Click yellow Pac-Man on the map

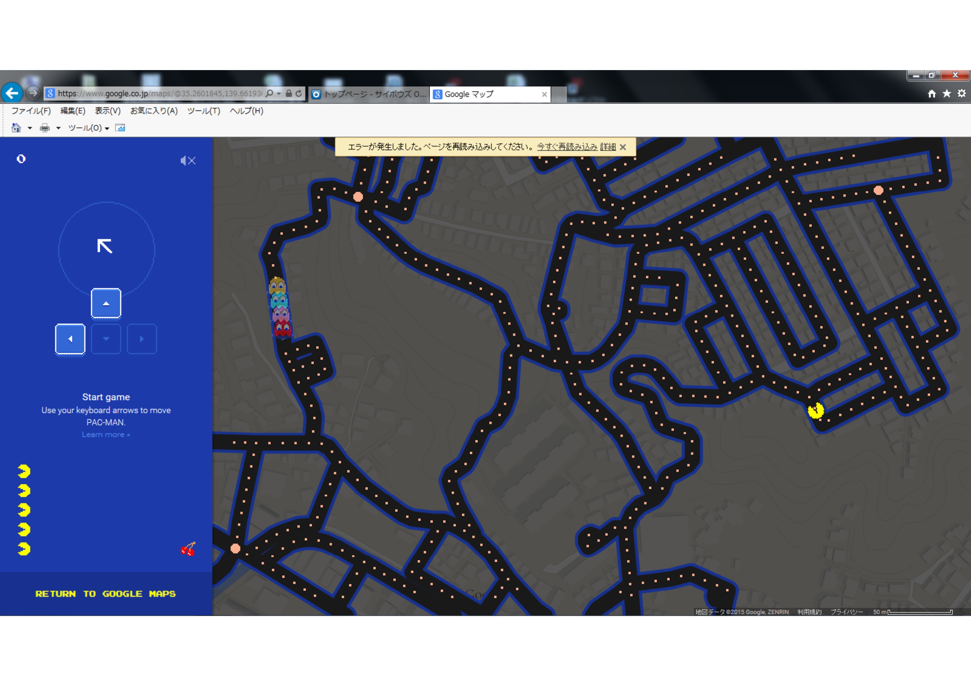tap(815, 411)
